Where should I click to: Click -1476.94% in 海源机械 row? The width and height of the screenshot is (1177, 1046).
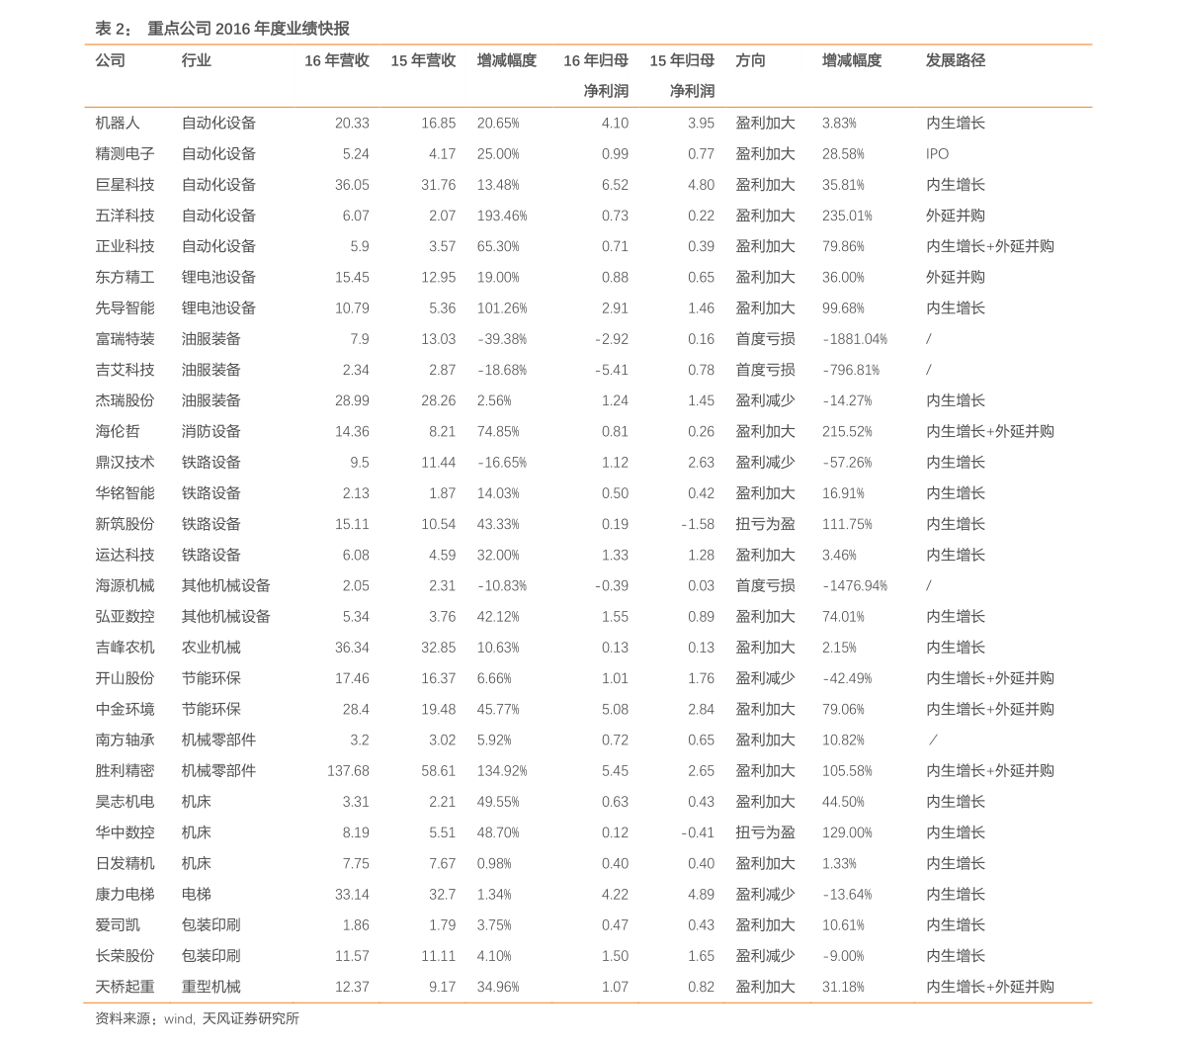point(855,585)
